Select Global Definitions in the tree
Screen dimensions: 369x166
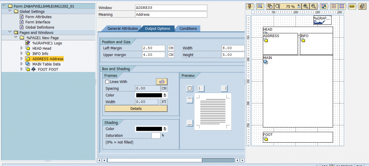[40, 27]
